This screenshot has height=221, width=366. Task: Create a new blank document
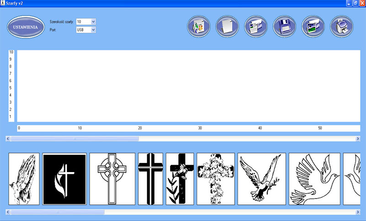click(x=227, y=27)
